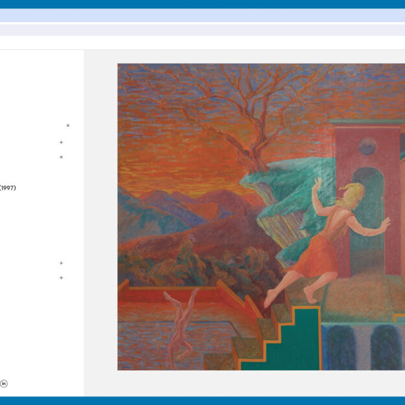405x405 pixels.
Task: Expand the first + item below the top ×
Action: pyautogui.click(x=62, y=143)
